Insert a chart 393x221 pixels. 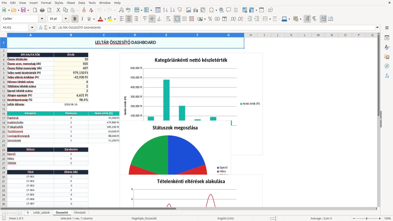[196, 10]
